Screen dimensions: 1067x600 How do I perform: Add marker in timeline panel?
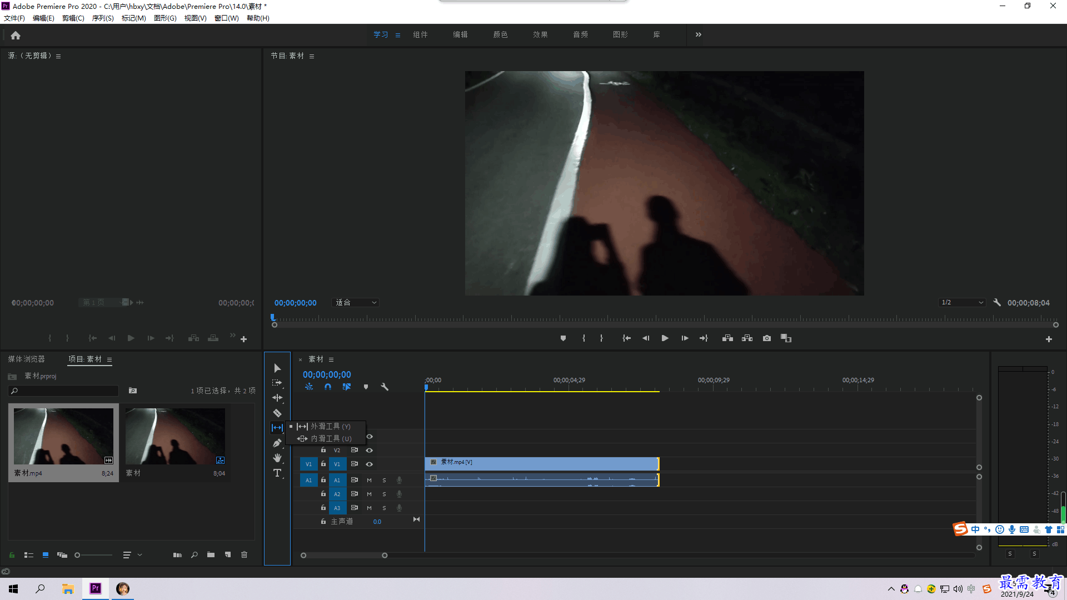tap(366, 387)
